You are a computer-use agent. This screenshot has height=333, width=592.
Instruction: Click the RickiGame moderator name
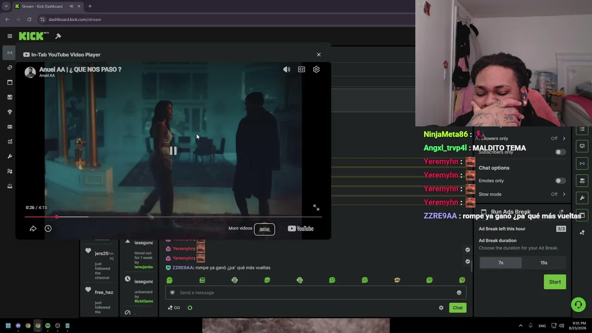click(x=144, y=301)
